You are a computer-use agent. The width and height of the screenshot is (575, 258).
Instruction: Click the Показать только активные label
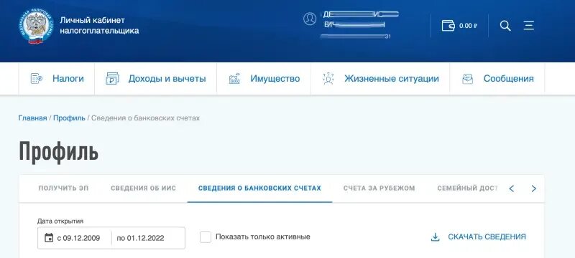(x=263, y=236)
